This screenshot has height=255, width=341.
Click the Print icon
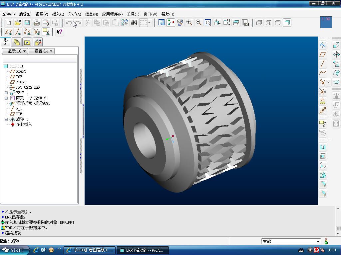(37, 23)
